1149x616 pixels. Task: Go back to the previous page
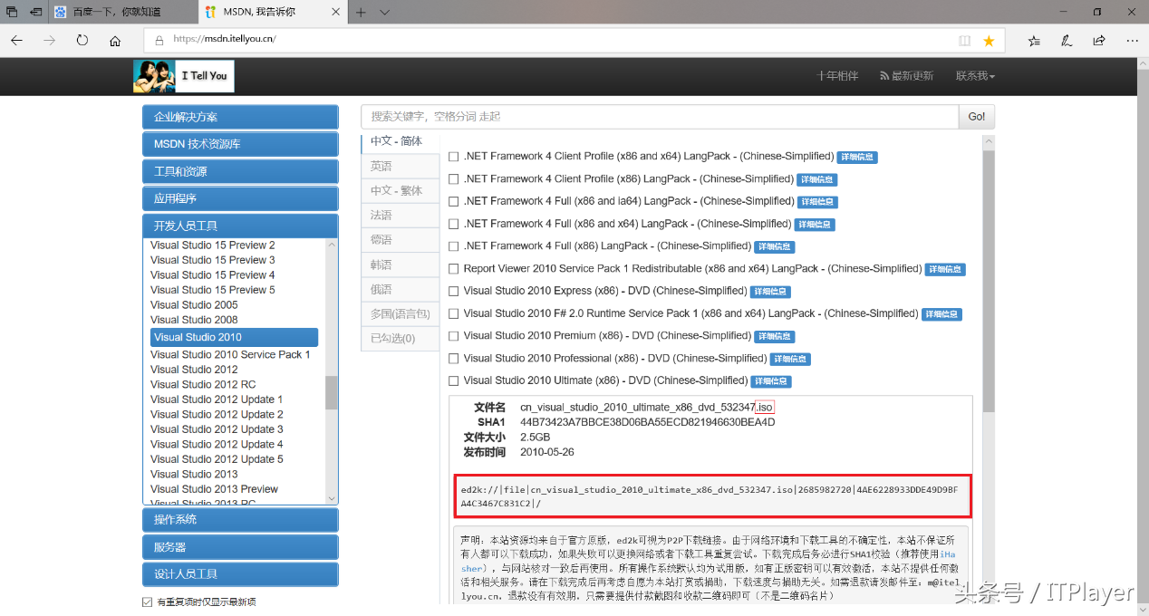pyautogui.click(x=16, y=41)
